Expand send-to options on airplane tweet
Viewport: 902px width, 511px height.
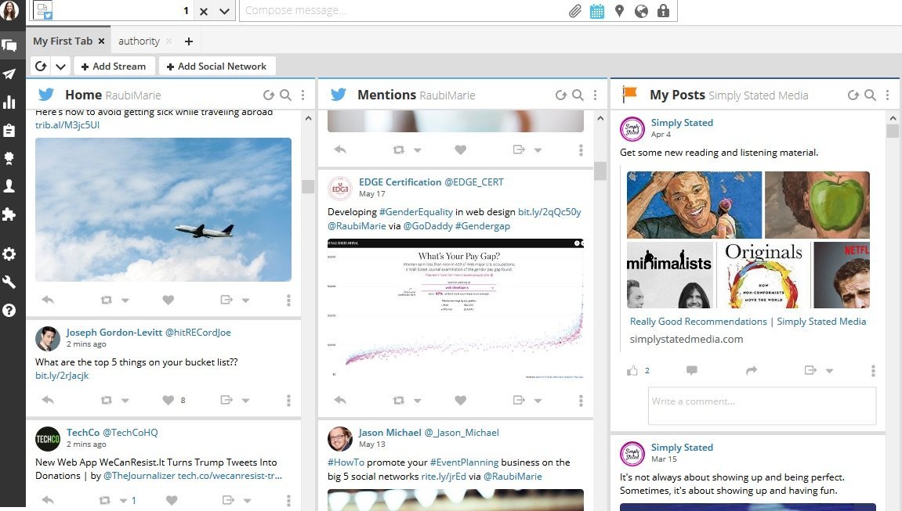click(x=245, y=300)
